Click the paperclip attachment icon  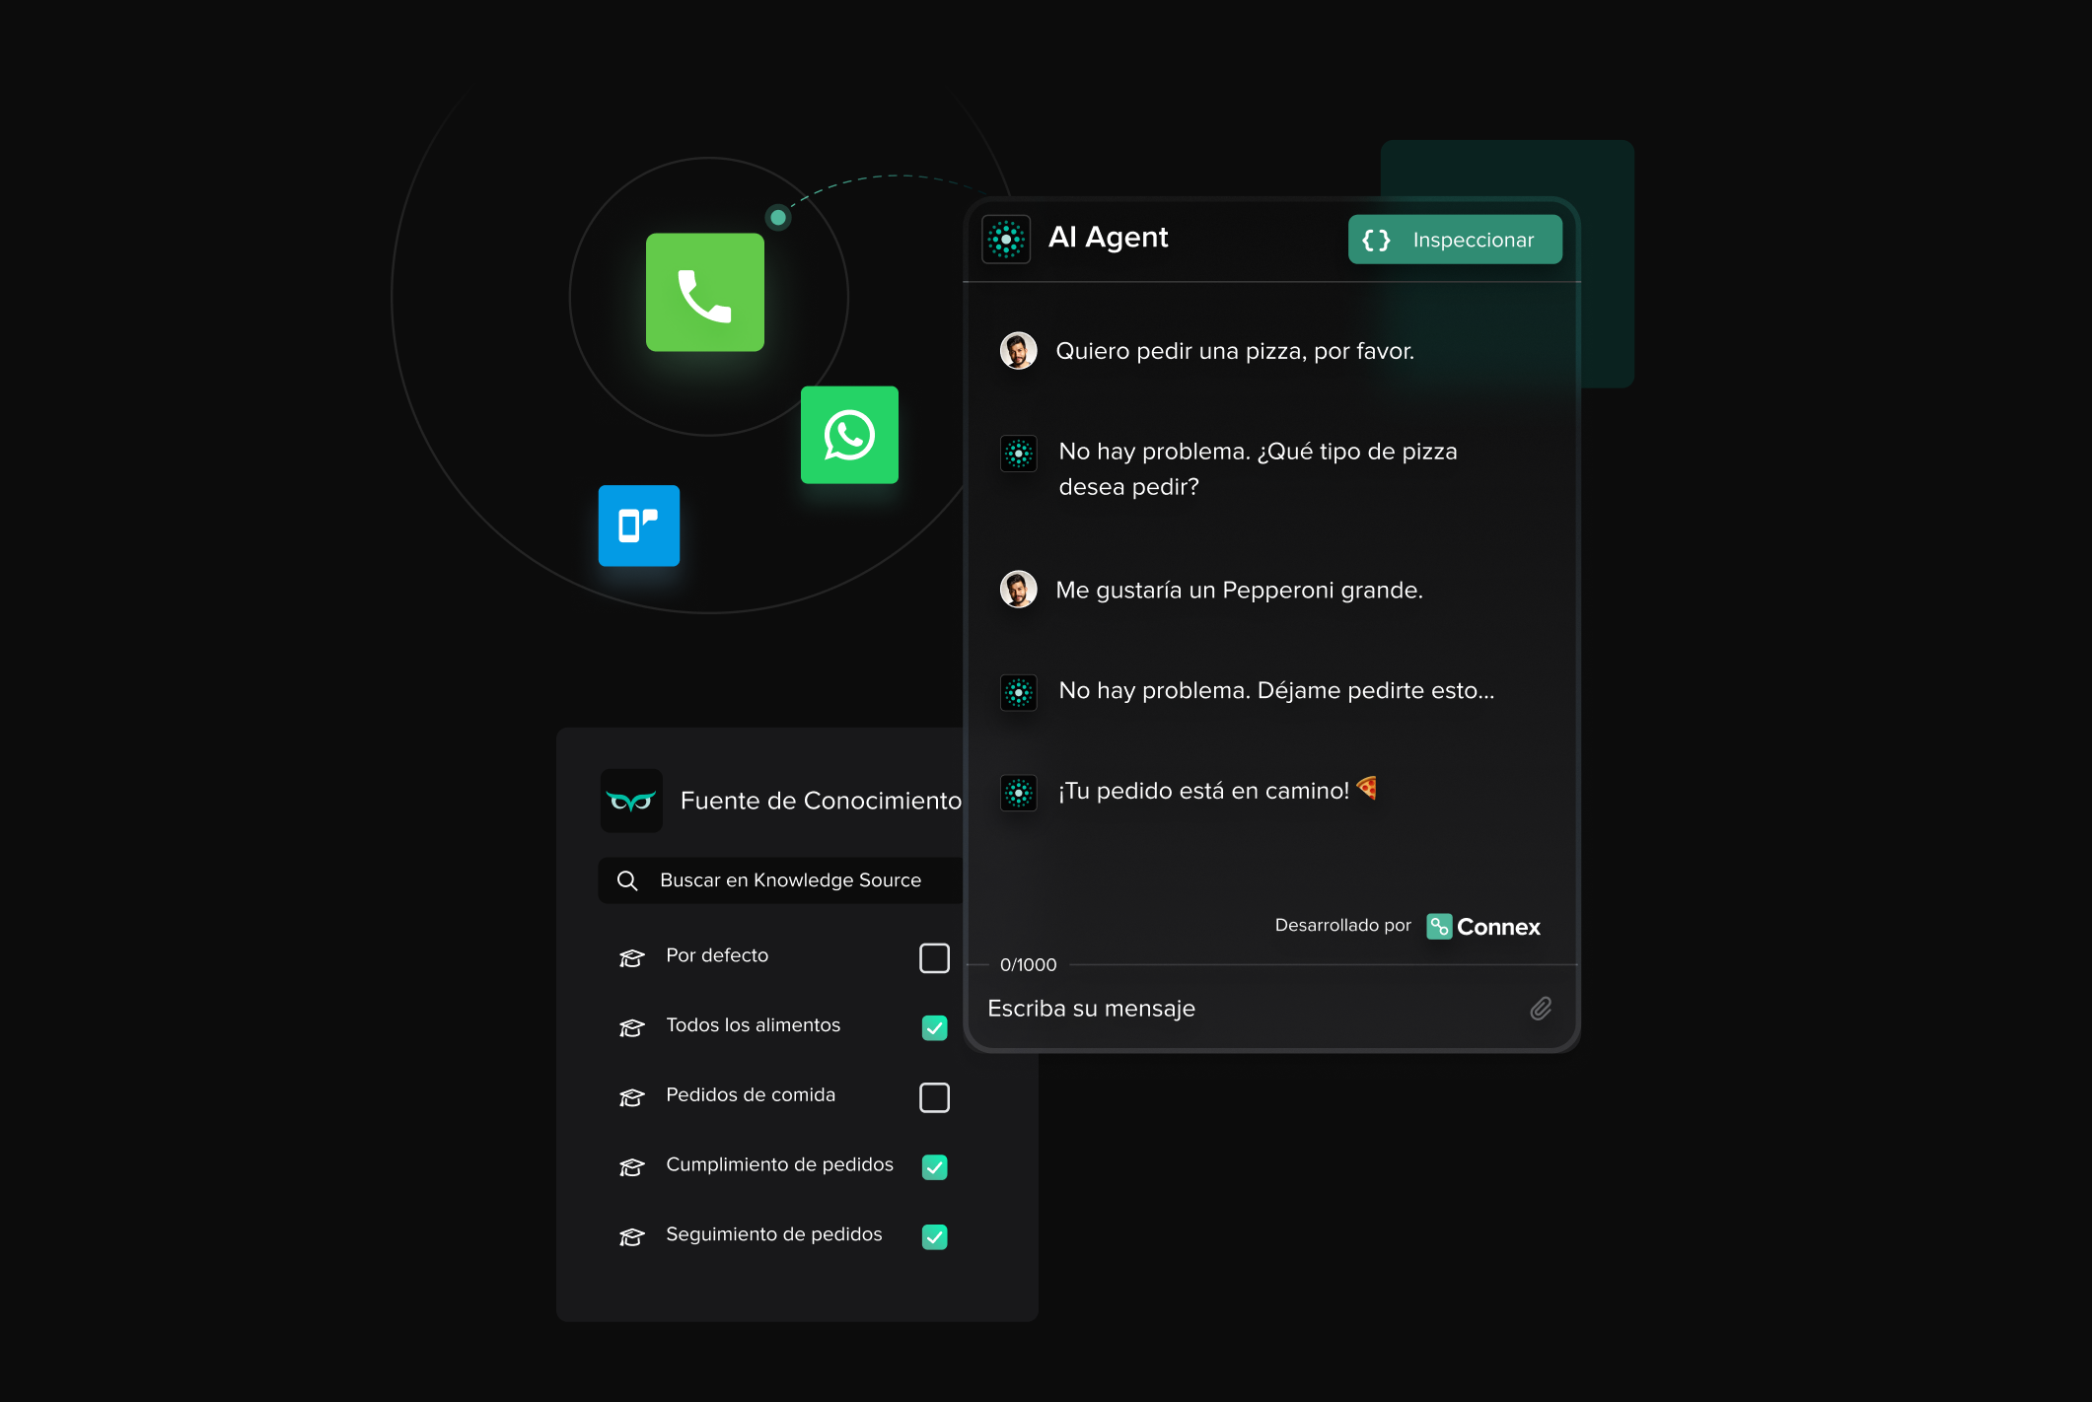(1541, 1008)
